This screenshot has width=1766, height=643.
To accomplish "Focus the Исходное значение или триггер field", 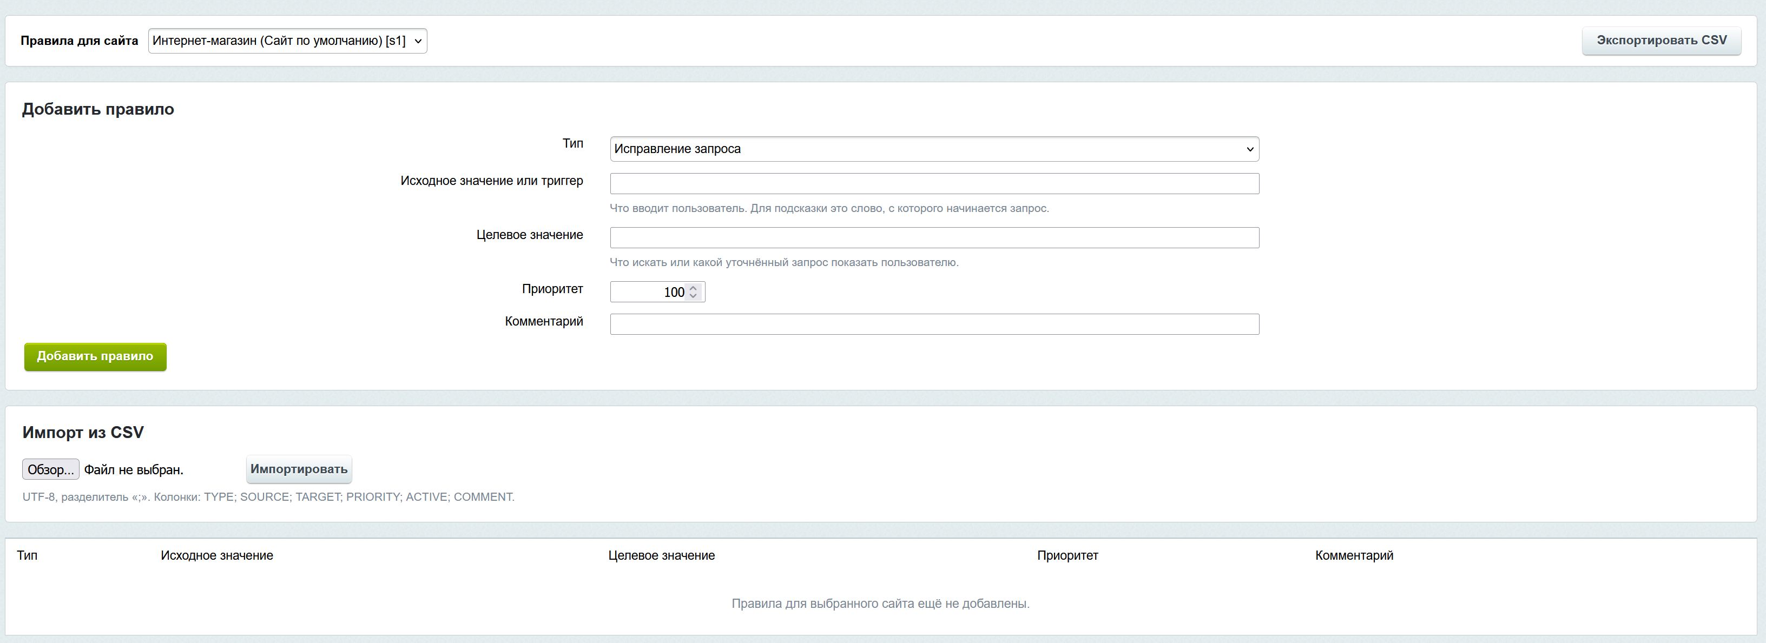I will point(934,183).
